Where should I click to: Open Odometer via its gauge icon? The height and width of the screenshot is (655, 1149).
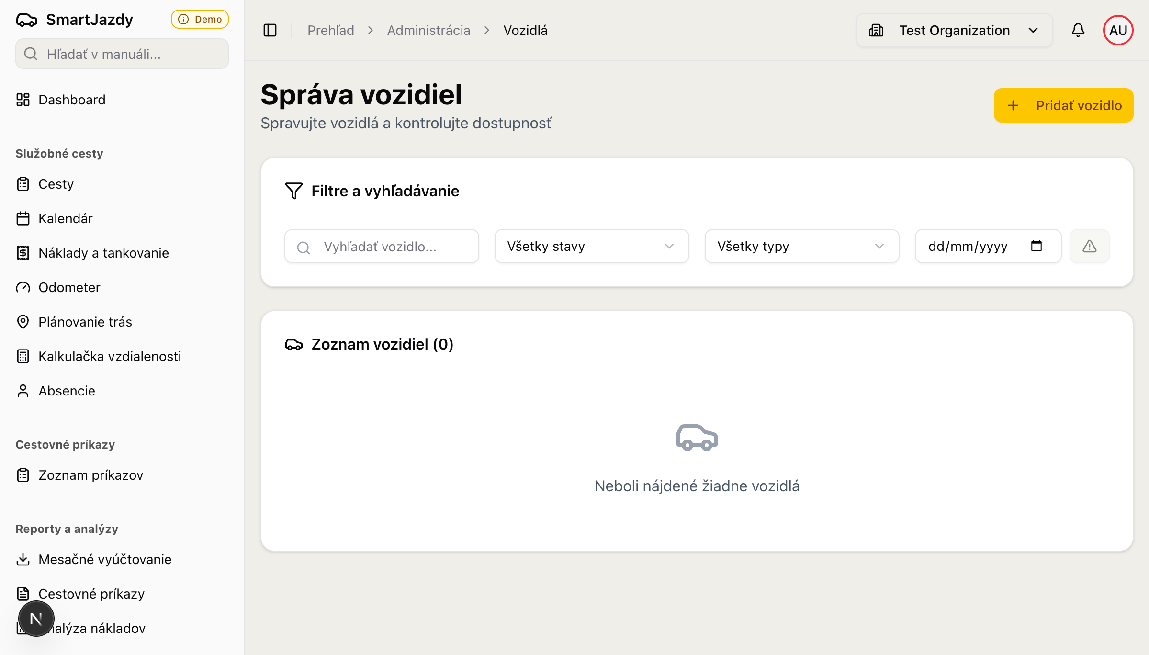click(23, 287)
